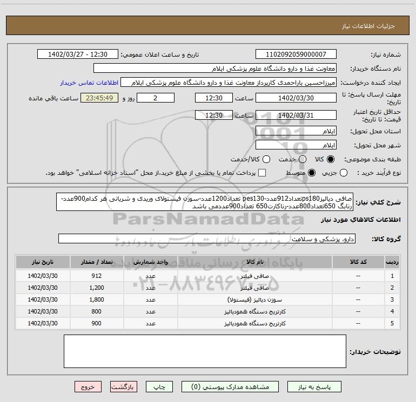The width and height of the screenshot is (416, 402).
Task: Click quantity cell 1,800
Action: click(x=97, y=299)
